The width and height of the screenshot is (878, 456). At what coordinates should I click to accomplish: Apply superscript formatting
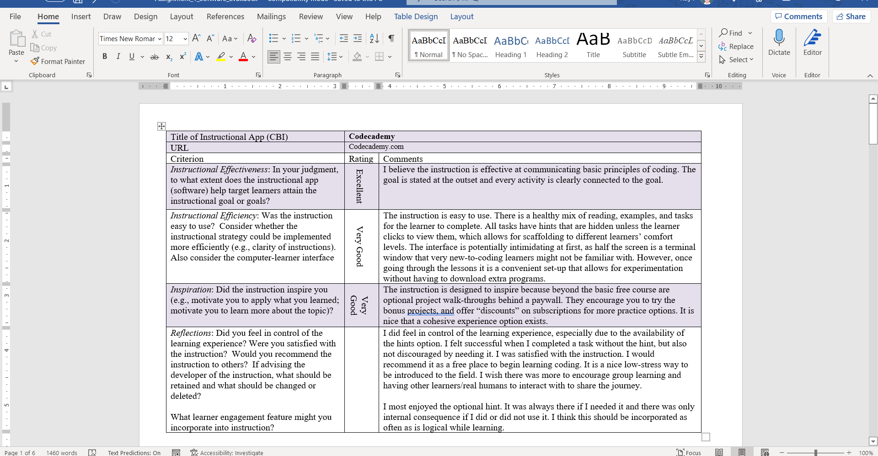[x=183, y=57]
